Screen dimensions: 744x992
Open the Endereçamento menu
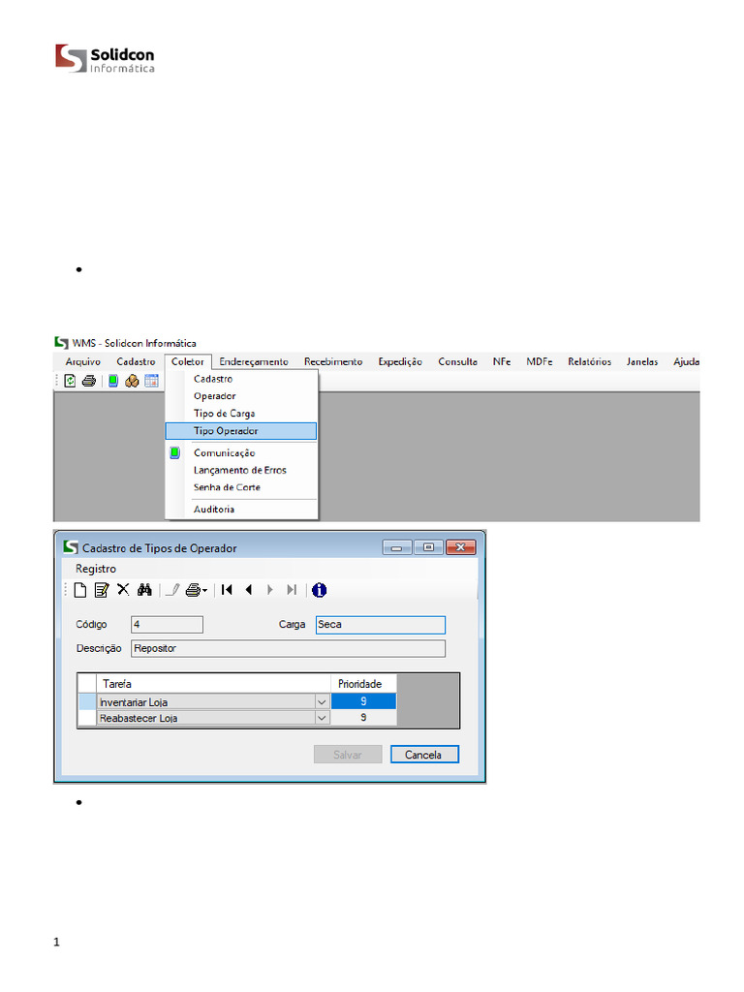click(254, 362)
